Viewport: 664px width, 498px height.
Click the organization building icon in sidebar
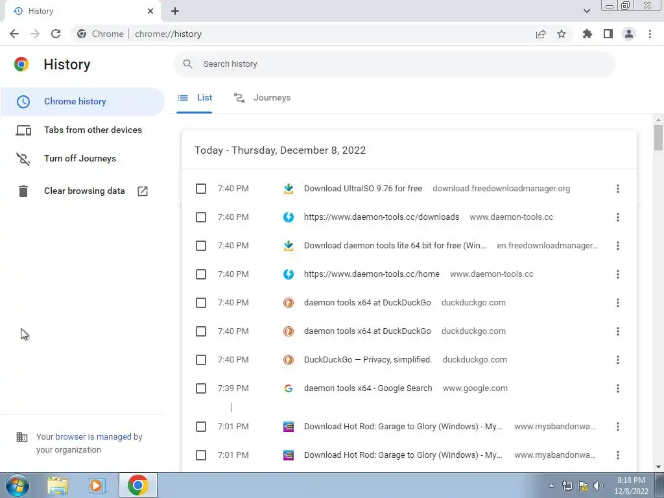tap(22, 436)
